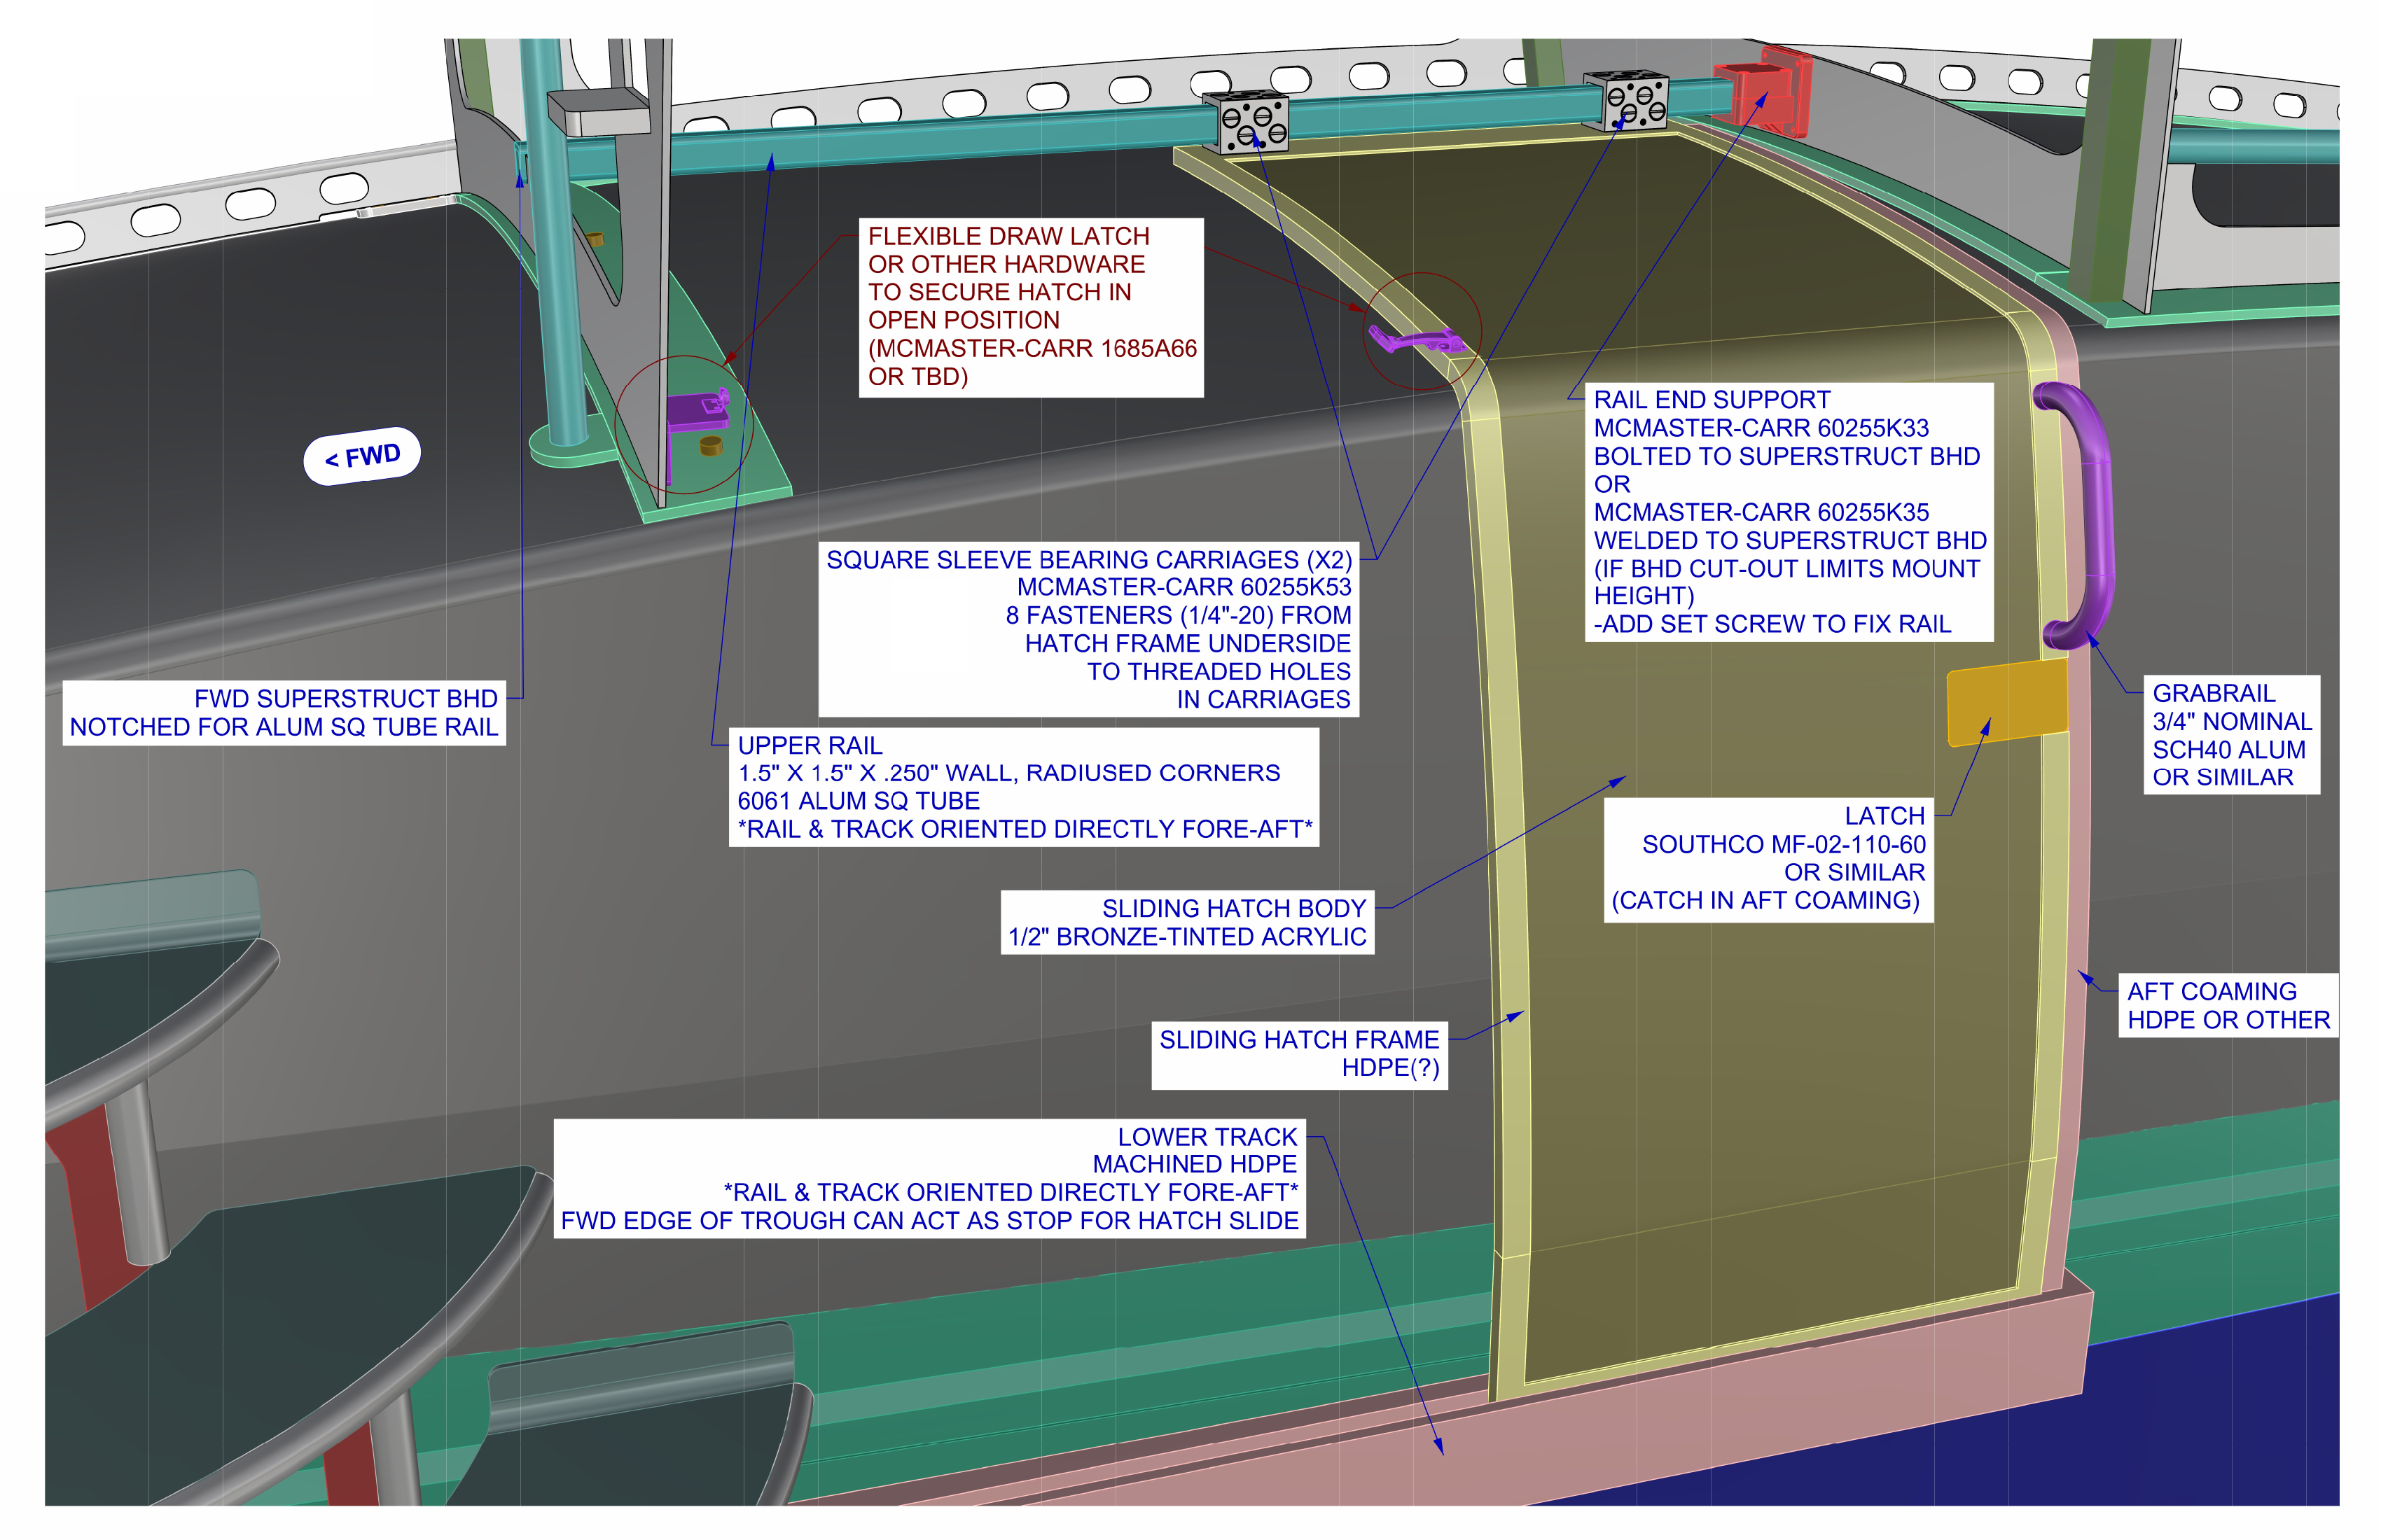
Task: Click the "< FWD" direction label
Action: tap(361, 457)
